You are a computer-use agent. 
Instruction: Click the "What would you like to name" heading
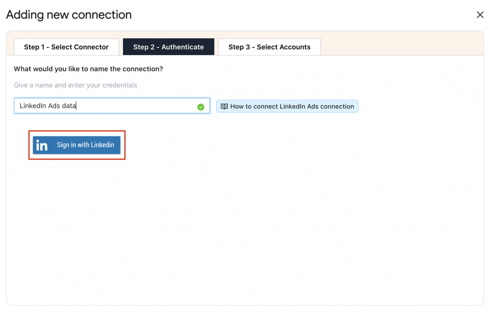click(x=88, y=69)
